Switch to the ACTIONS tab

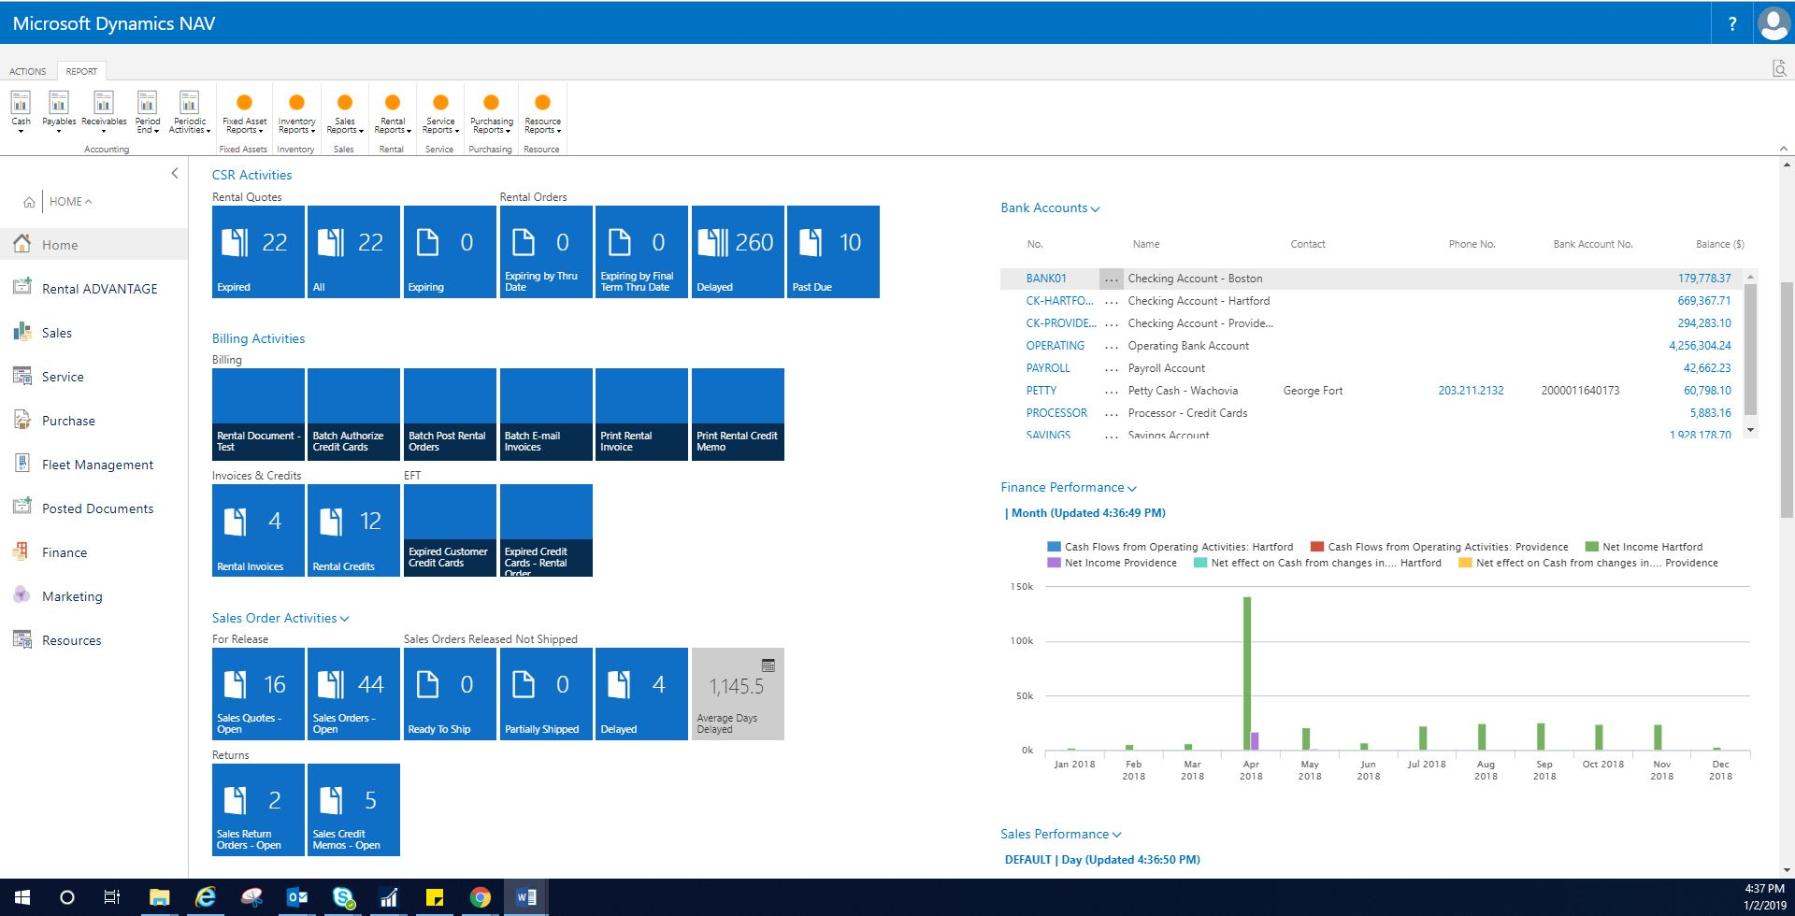click(27, 71)
